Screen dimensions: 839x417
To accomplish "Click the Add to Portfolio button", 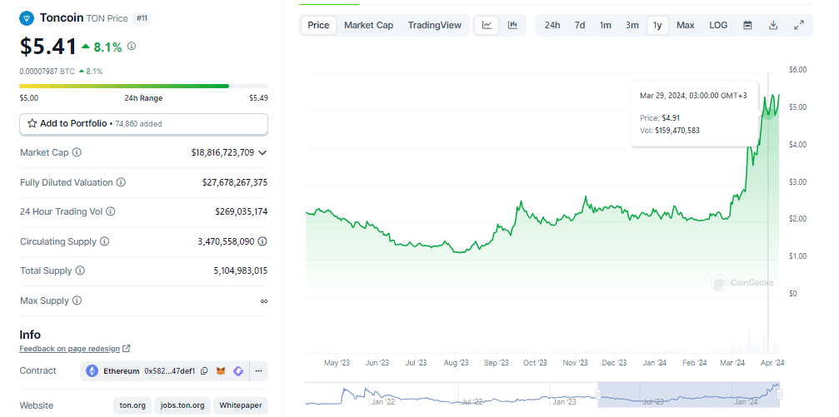I will (143, 123).
